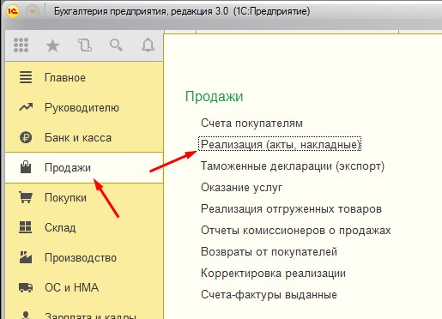The image size is (442, 319).
Task: Open the sections menu grid icon
Action: 21,45
